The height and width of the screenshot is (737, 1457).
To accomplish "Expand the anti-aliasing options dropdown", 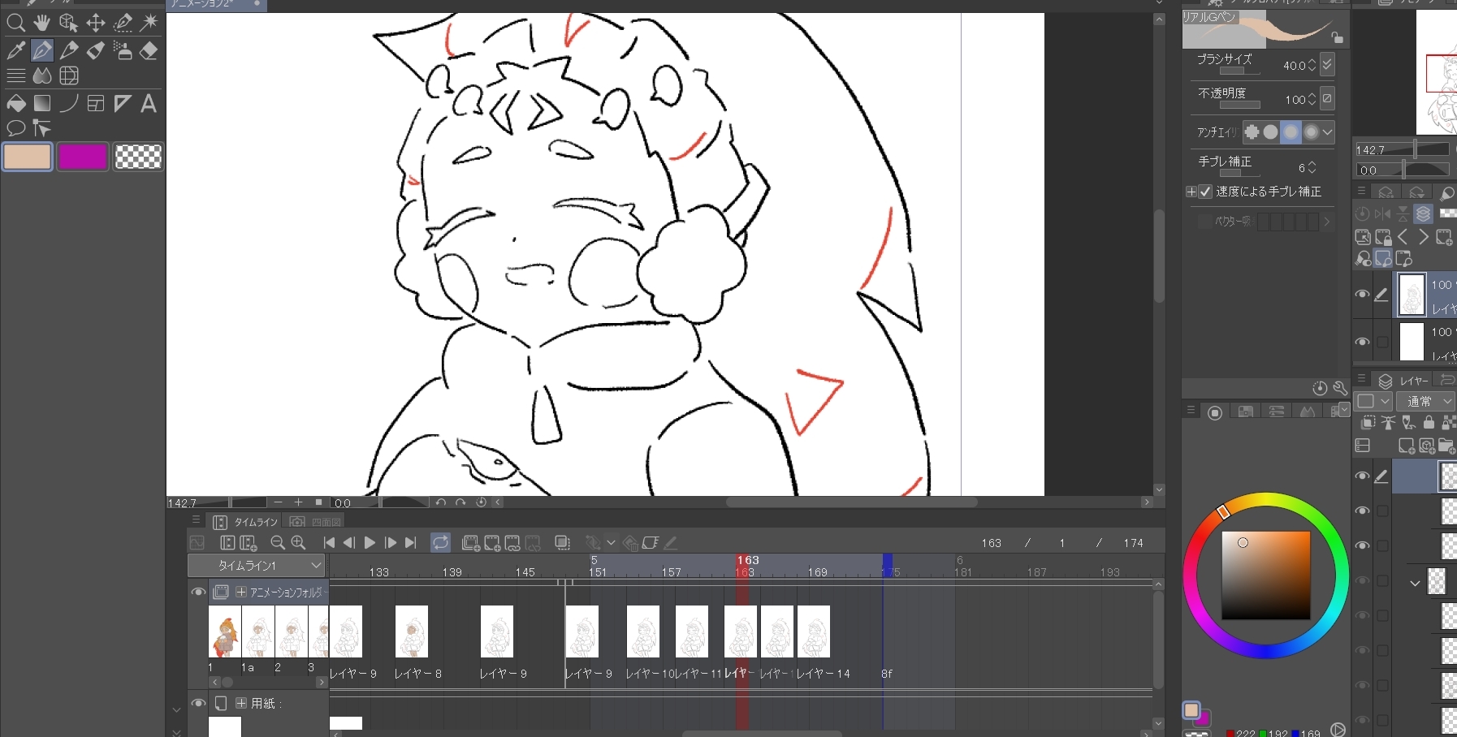I will (x=1327, y=132).
